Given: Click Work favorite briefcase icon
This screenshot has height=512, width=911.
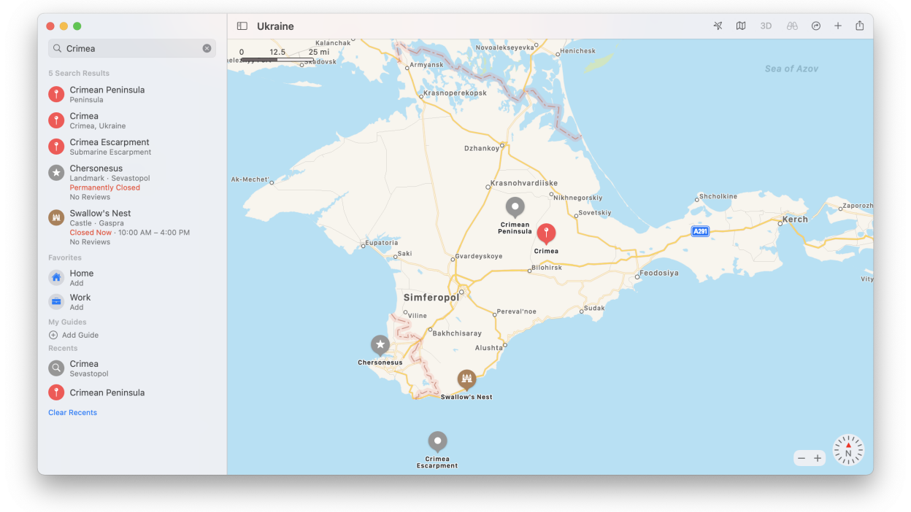Looking at the screenshot, I should coord(56,301).
